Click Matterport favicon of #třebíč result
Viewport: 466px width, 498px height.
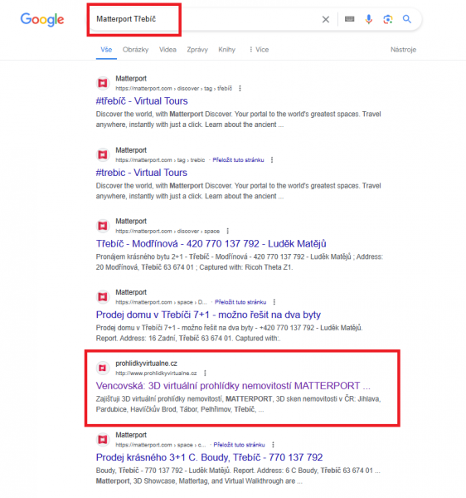tap(103, 83)
